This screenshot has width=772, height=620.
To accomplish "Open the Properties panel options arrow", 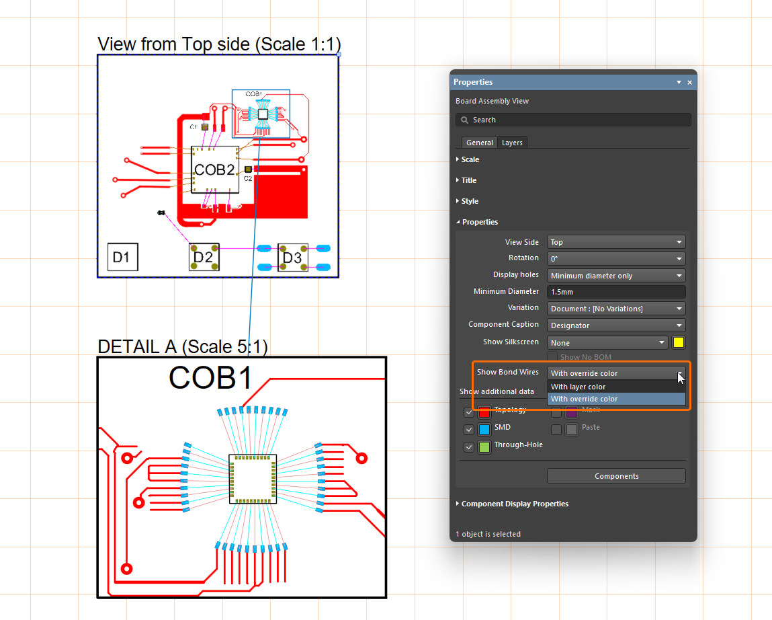I will [679, 82].
